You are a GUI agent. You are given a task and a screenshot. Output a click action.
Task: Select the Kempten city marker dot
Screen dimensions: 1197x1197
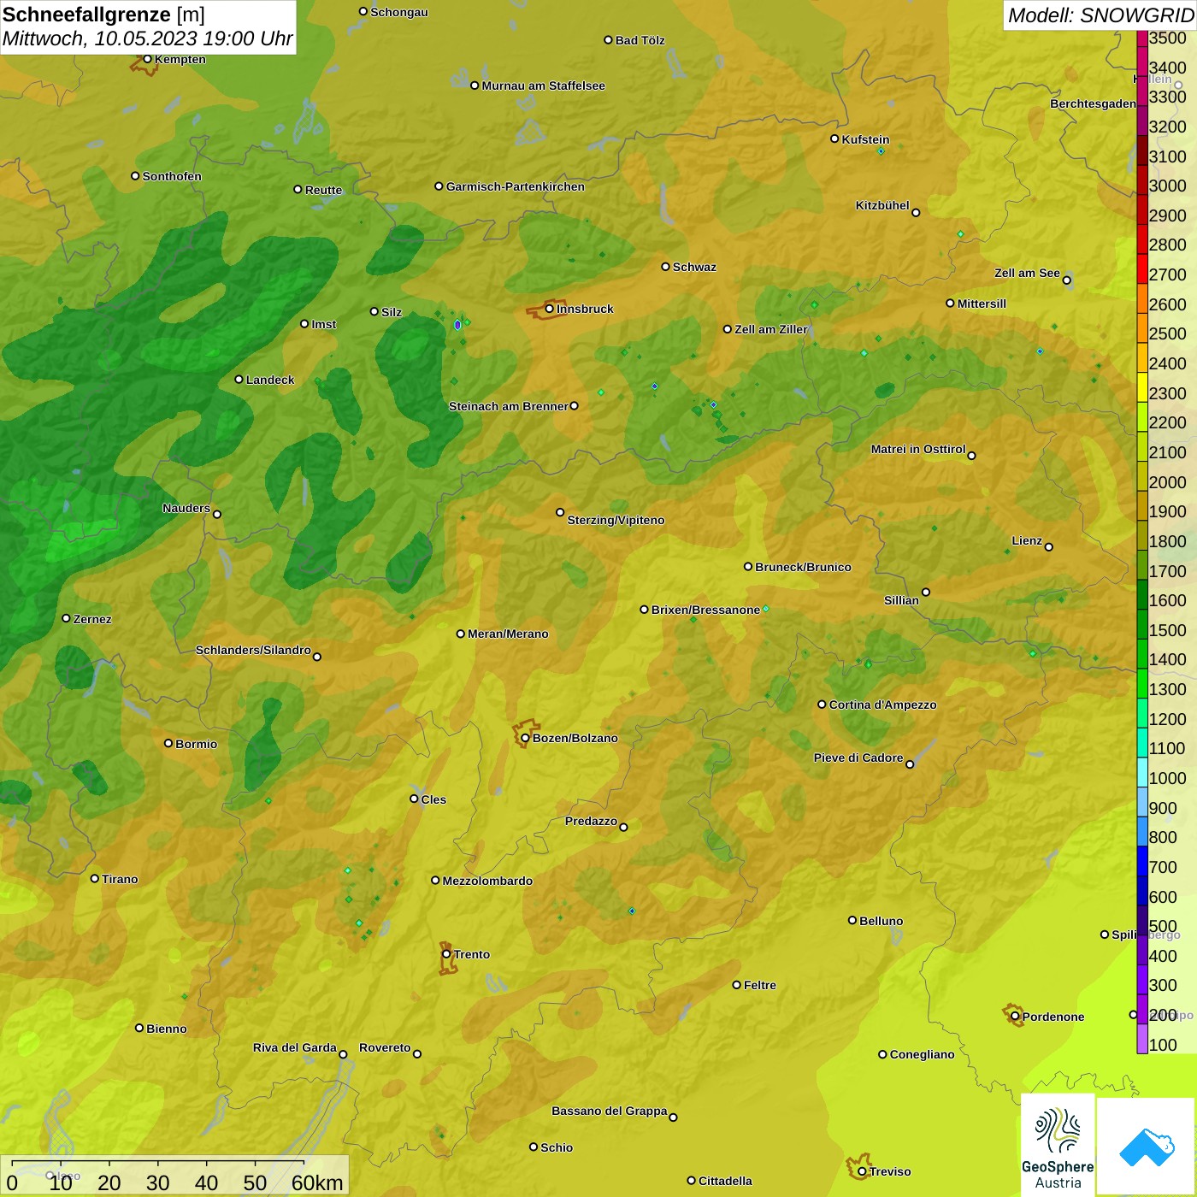point(147,59)
